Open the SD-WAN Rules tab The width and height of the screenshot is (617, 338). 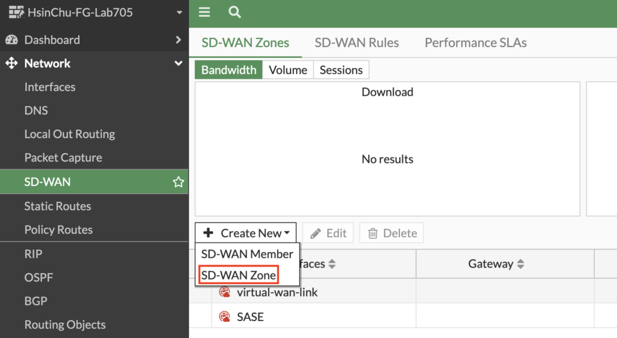click(357, 43)
